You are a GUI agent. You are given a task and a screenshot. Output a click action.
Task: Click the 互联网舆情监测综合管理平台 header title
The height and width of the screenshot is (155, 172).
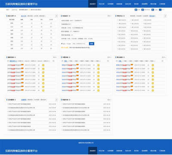click(21, 4)
